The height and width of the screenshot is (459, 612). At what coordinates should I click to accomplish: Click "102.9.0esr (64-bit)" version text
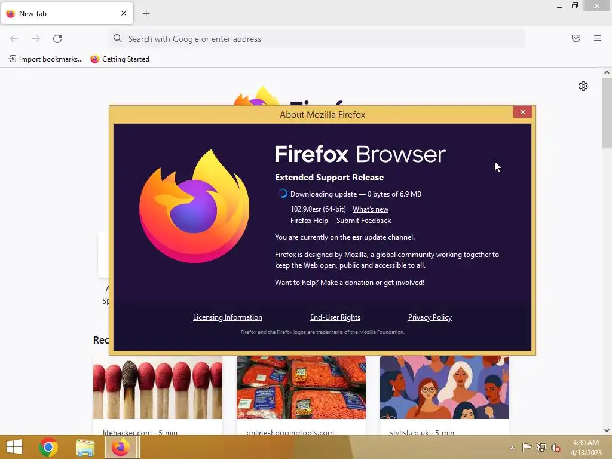coord(318,209)
